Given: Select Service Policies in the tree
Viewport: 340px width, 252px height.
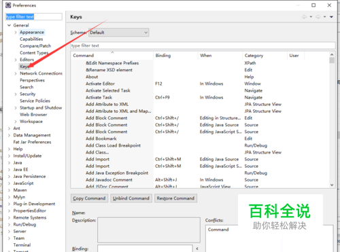Looking at the screenshot, I should pos(35,101).
